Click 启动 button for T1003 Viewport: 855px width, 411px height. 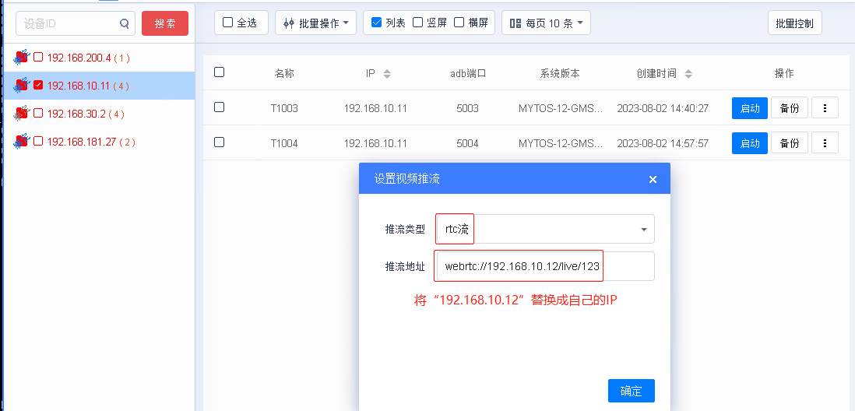pyautogui.click(x=750, y=108)
